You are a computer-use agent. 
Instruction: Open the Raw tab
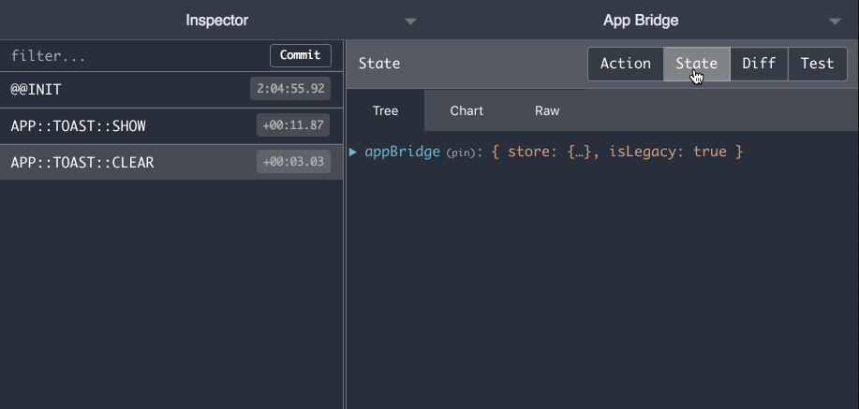(547, 110)
